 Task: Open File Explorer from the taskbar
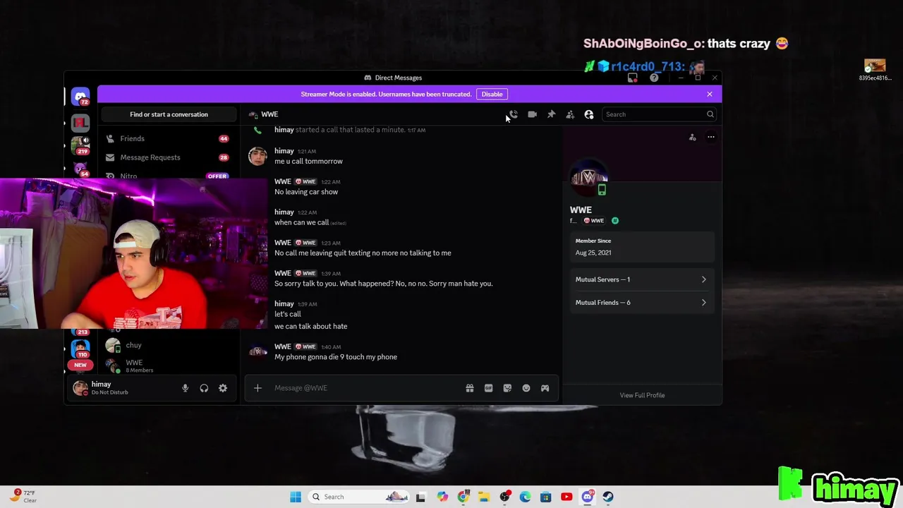coord(483,497)
